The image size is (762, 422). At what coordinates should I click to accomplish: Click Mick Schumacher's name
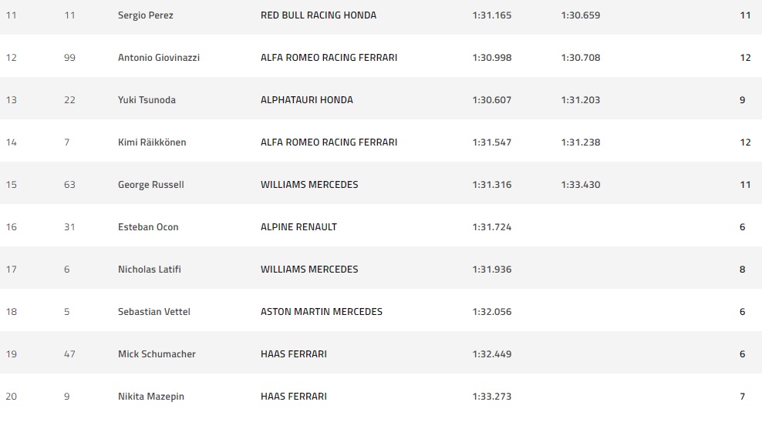tap(157, 354)
